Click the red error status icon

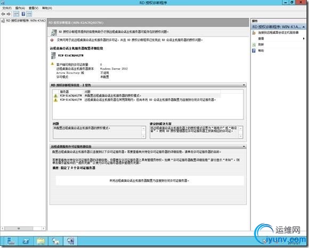pos(52,40)
